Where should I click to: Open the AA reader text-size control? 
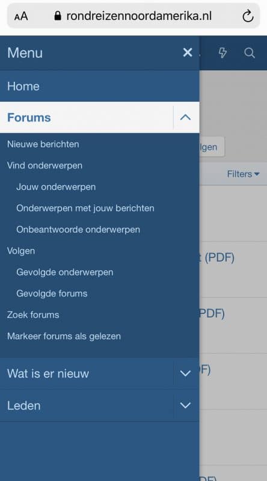[x=21, y=16]
